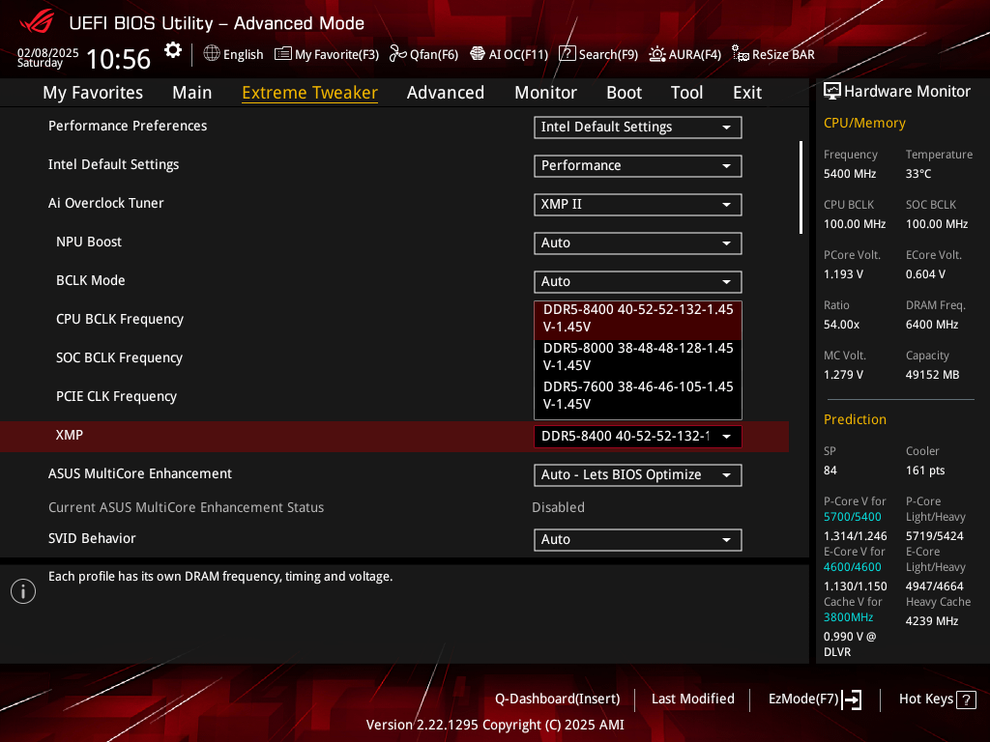Click the 5700/5400 P-Core frequency value
Screen dimensions: 990x742
pos(852,517)
